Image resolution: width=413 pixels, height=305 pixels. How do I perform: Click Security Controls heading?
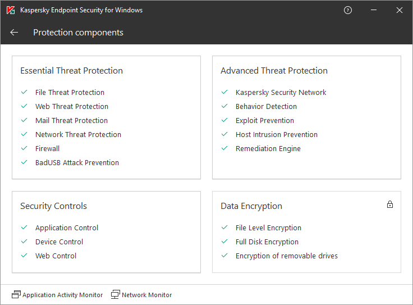pos(53,206)
